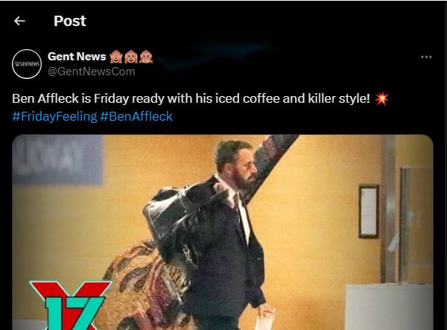The height and width of the screenshot is (330, 447).
Task: Click the post text about iced coffee
Action: 191,98
